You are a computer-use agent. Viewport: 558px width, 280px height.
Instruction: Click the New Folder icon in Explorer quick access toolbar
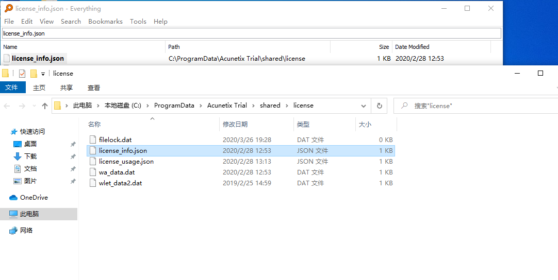pyautogui.click(x=34, y=74)
